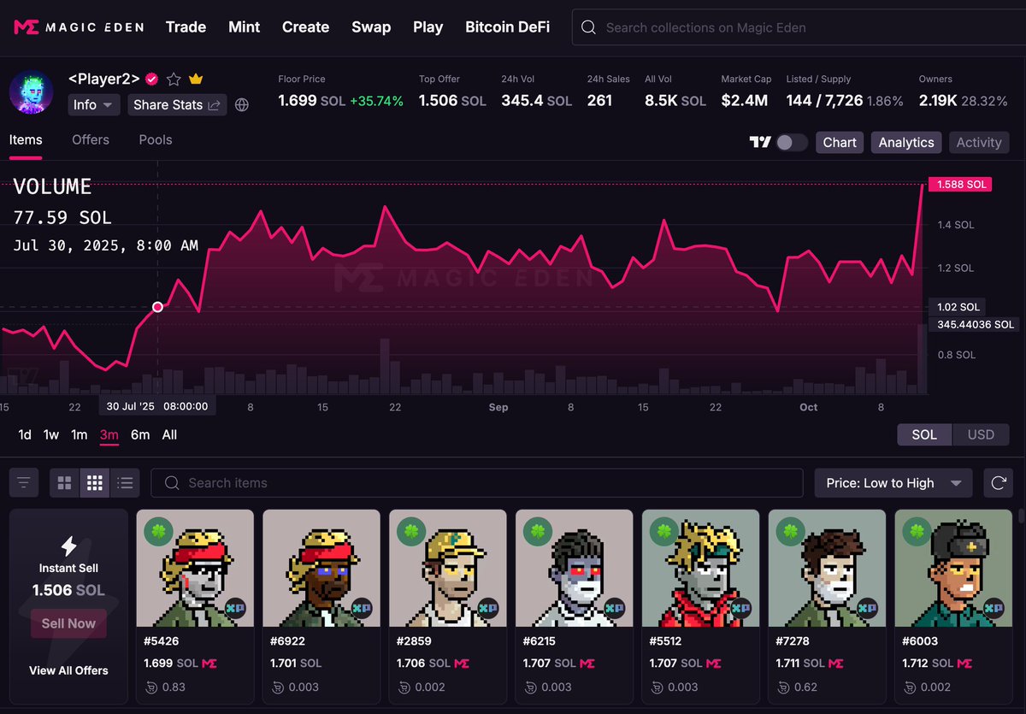Switch to the Pools tab
The height and width of the screenshot is (714, 1026).
[156, 140]
